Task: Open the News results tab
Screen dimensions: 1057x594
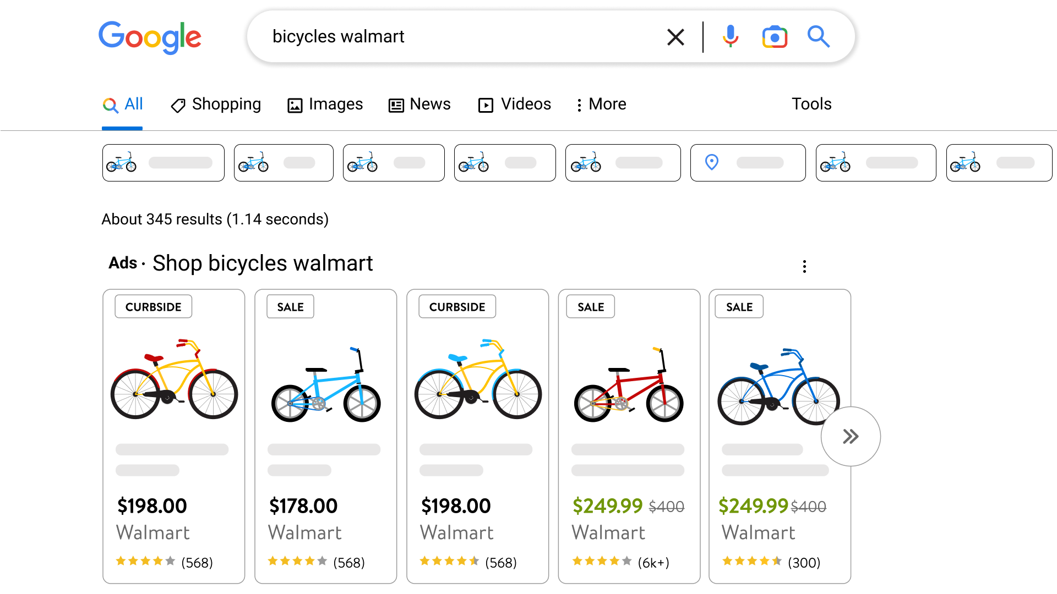Action: coord(419,105)
